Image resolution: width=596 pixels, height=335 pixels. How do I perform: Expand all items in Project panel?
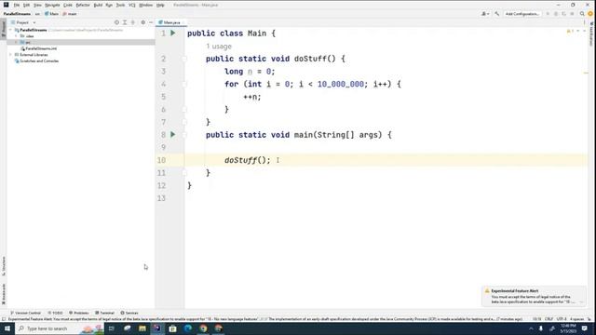(125, 22)
